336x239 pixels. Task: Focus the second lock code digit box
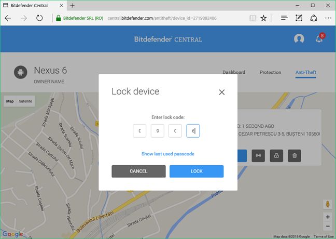(x=157, y=131)
